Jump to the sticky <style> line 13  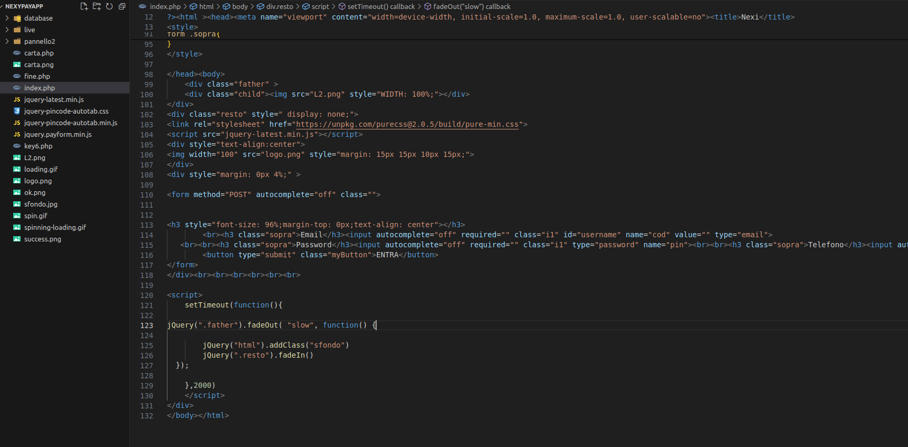pos(182,27)
